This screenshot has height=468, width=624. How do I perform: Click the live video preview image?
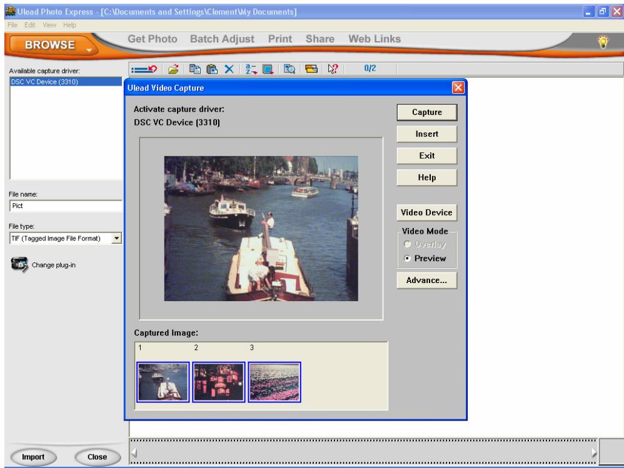(261, 229)
